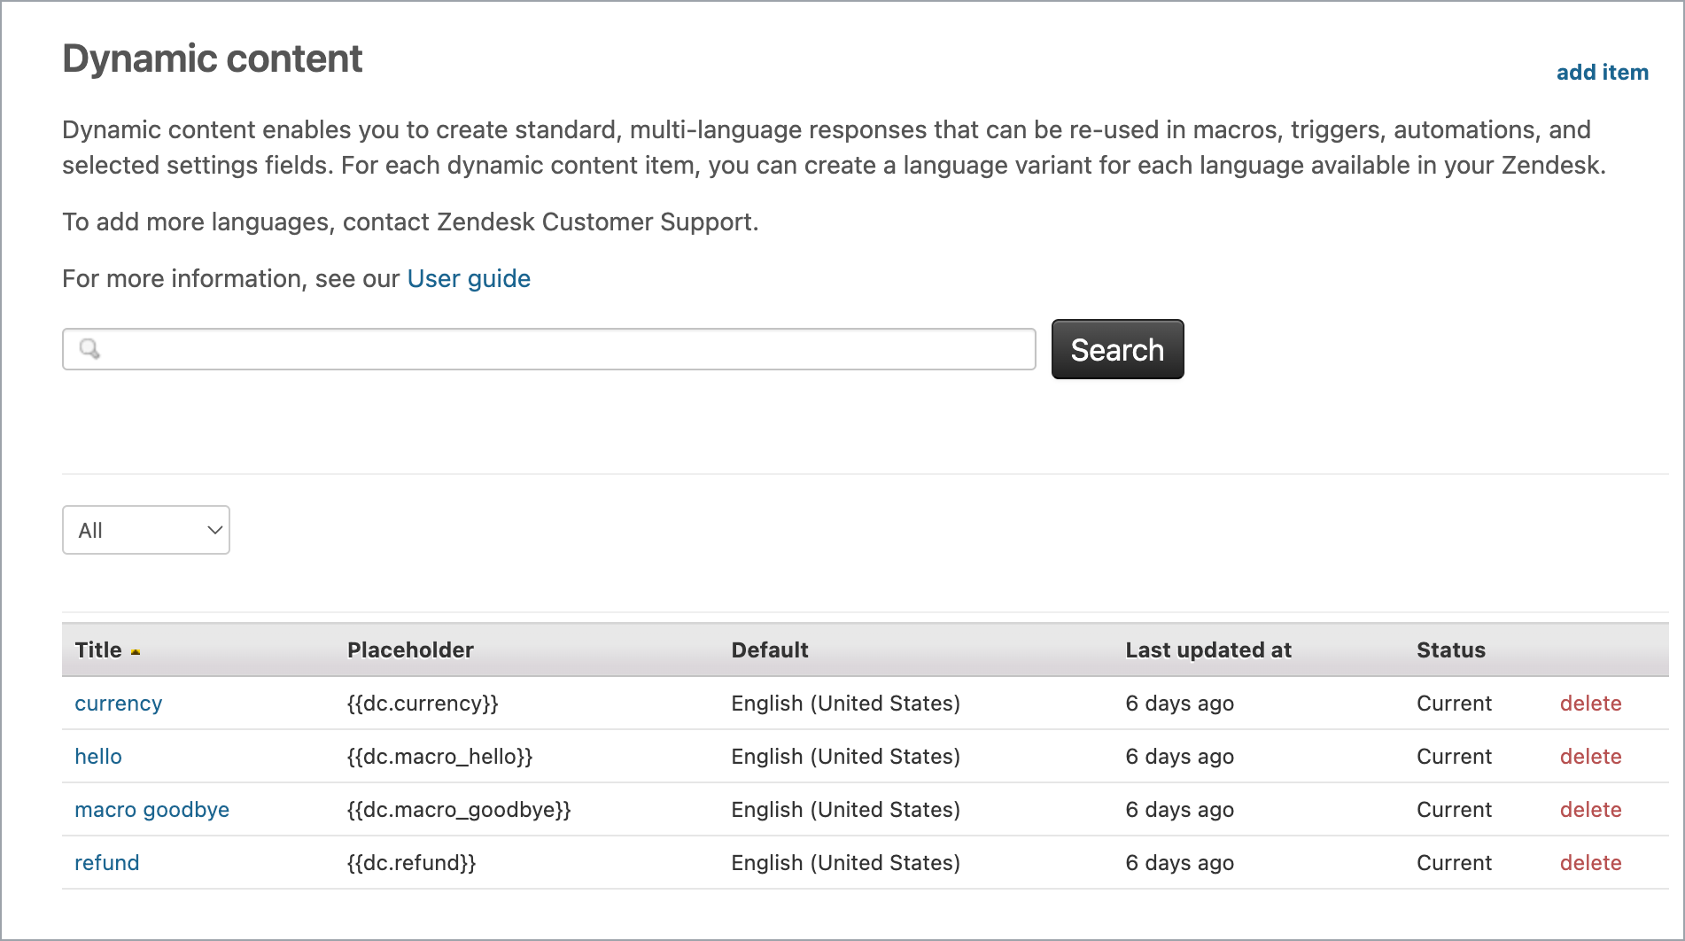
Task: Delete the currency item
Action: tap(1590, 704)
